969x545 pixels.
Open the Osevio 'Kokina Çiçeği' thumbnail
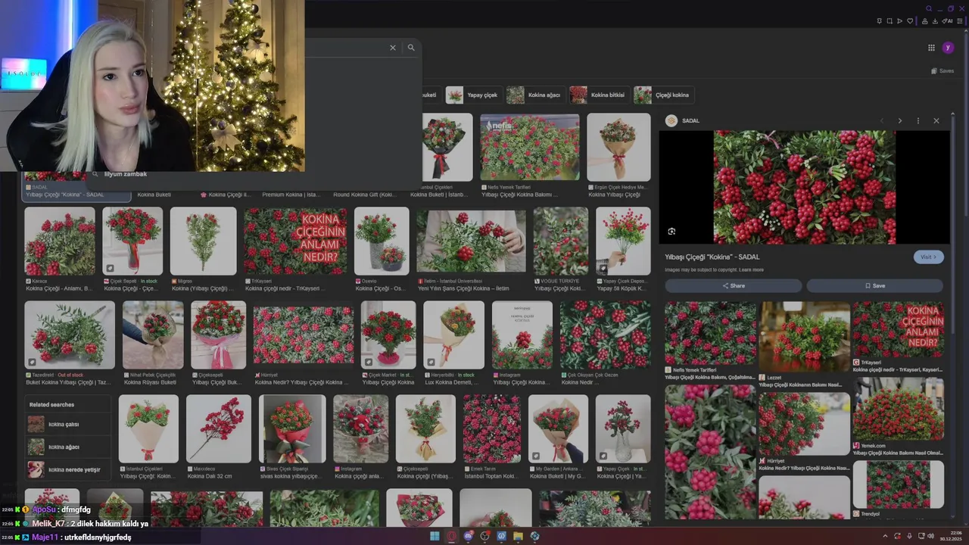[382, 241]
